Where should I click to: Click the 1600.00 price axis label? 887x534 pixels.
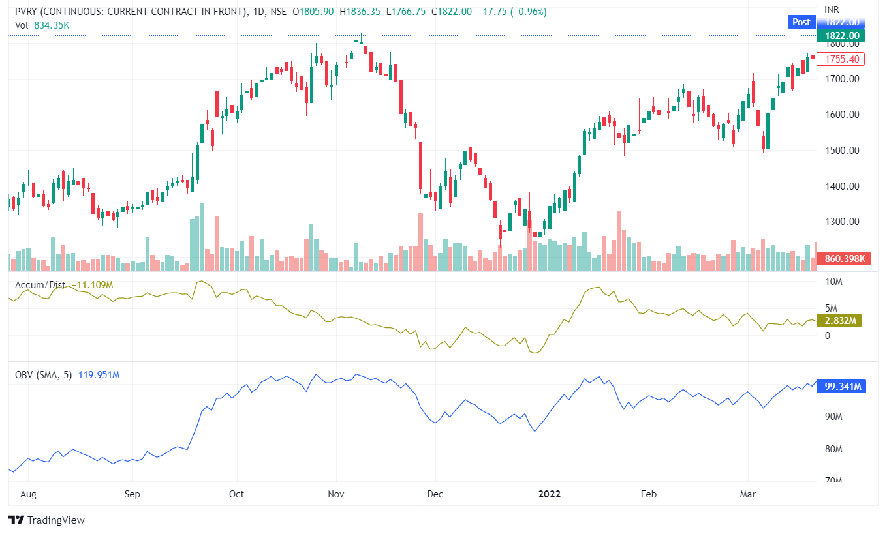tap(841, 115)
